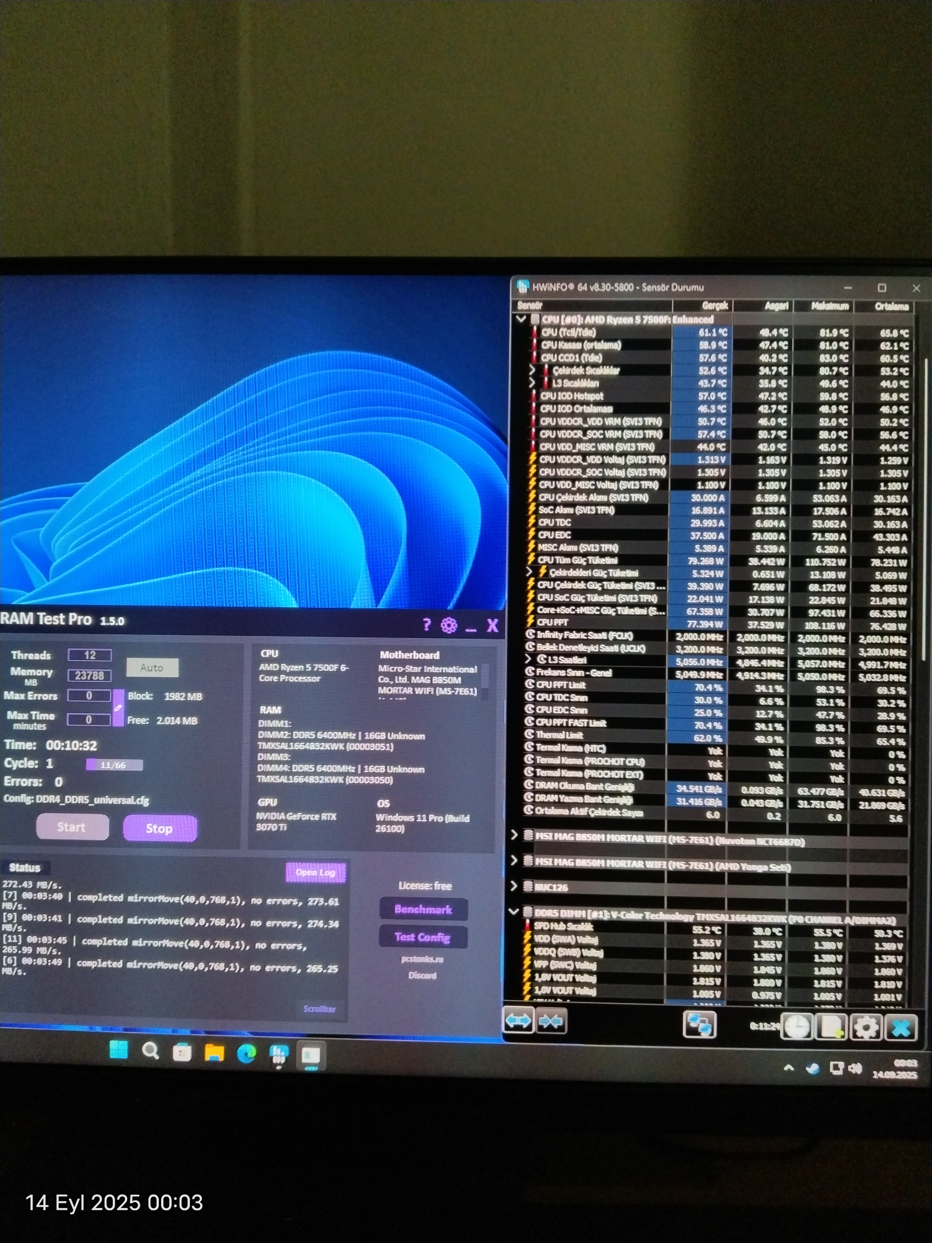Click the Asgari column header
932x1243 pixels.
coord(763,306)
